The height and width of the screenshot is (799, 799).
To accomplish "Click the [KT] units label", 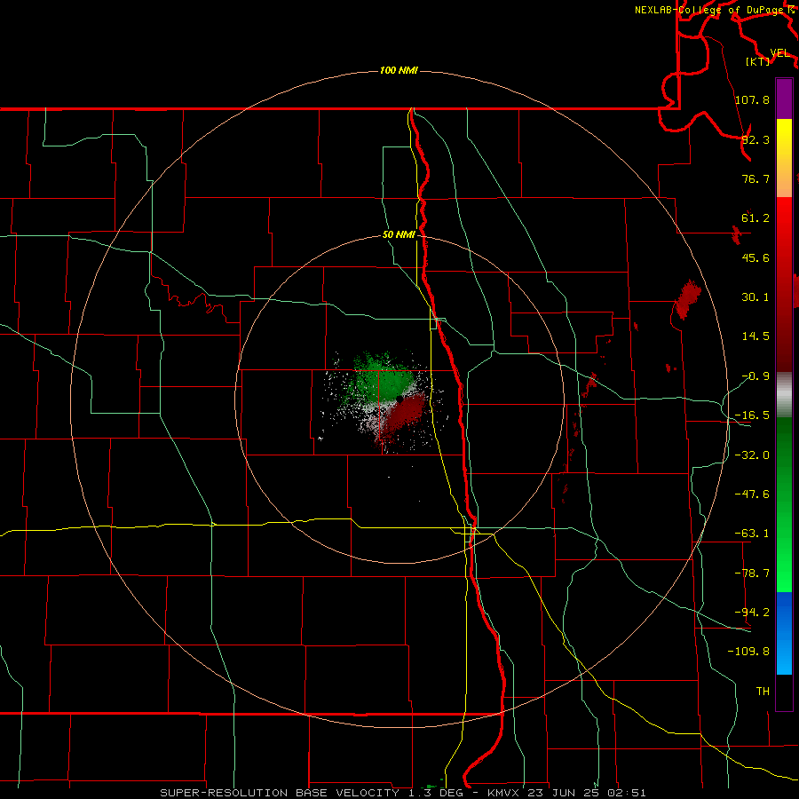I will coord(758,61).
